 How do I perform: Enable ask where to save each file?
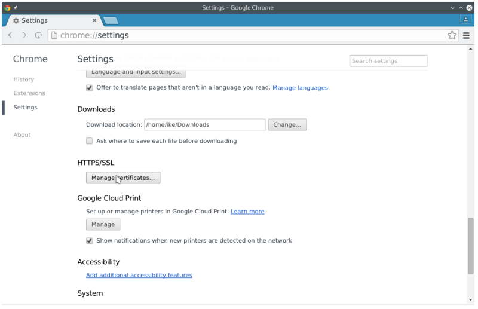(90, 141)
